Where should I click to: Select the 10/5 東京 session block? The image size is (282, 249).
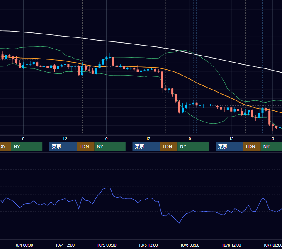pyautogui.click(x=146, y=146)
